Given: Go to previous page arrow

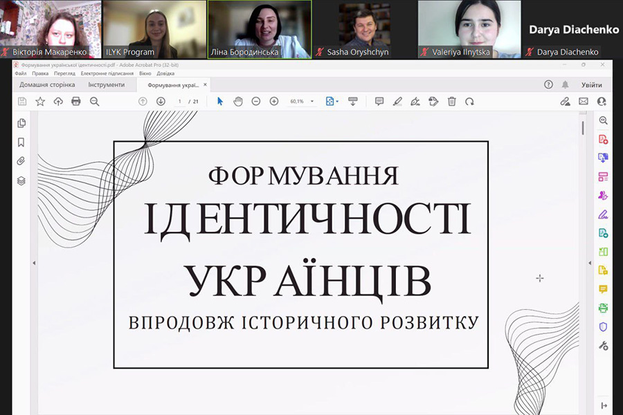Looking at the screenshot, I should point(143,101).
